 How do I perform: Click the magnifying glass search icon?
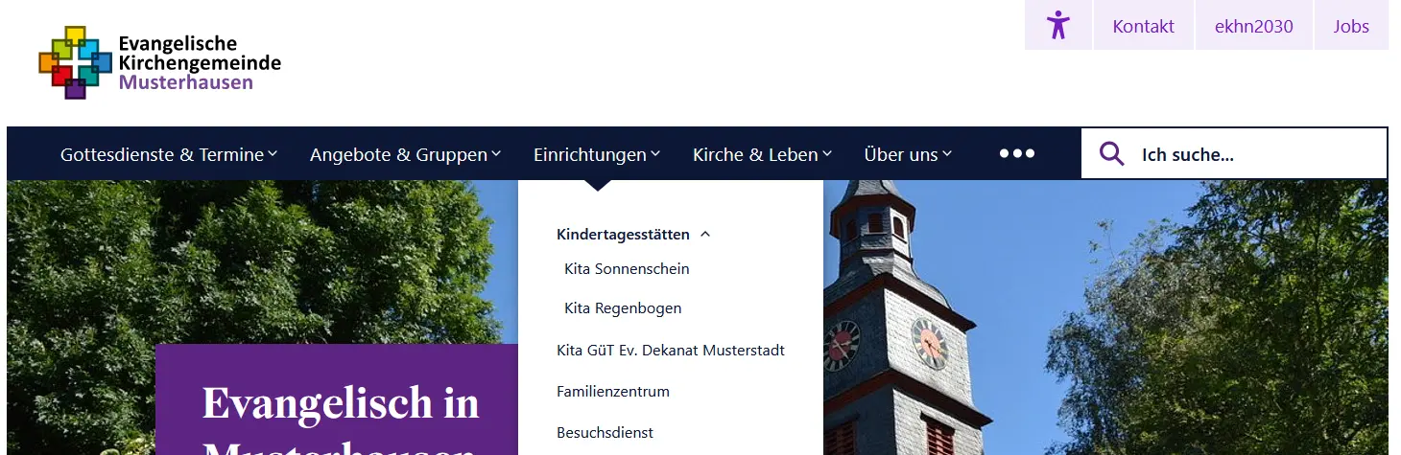click(1111, 154)
